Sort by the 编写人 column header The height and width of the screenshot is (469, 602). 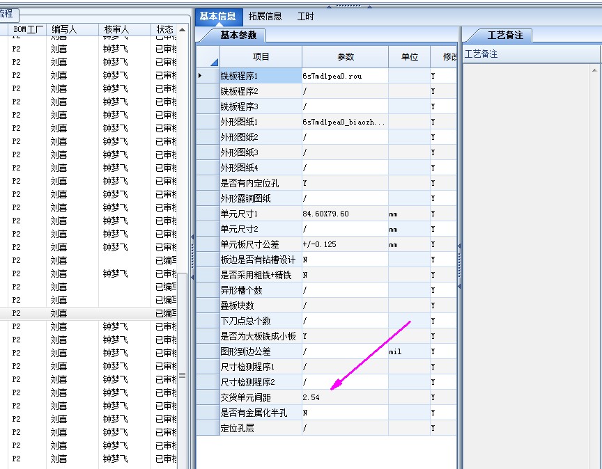pyautogui.click(x=72, y=29)
